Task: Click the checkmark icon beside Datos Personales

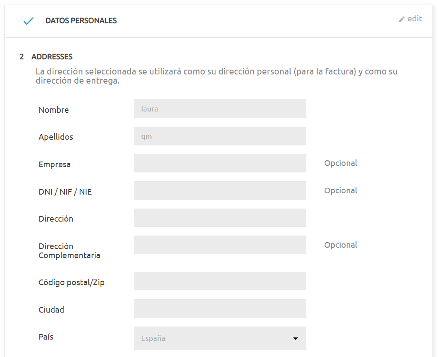Action: click(x=28, y=21)
